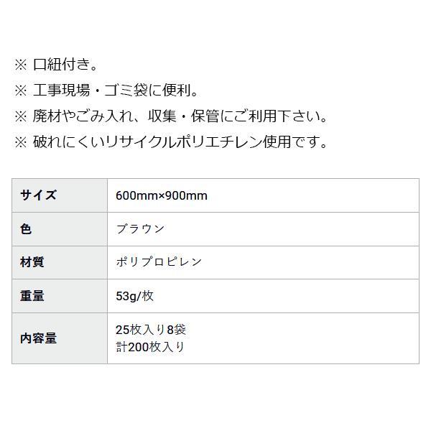Click the ※ mark before 破れにくい

(21, 142)
